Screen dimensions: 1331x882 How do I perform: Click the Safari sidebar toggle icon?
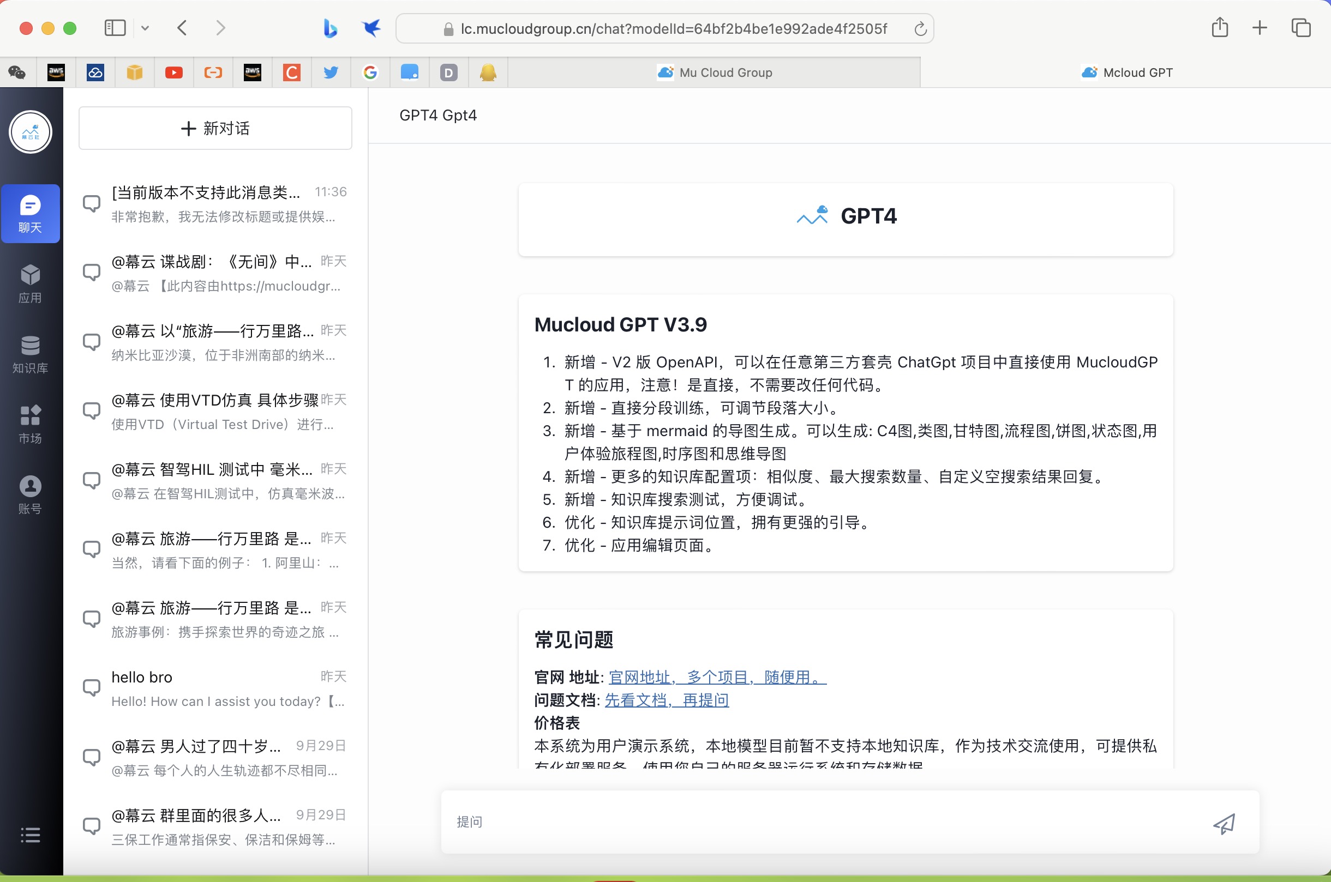(x=116, y=28)
